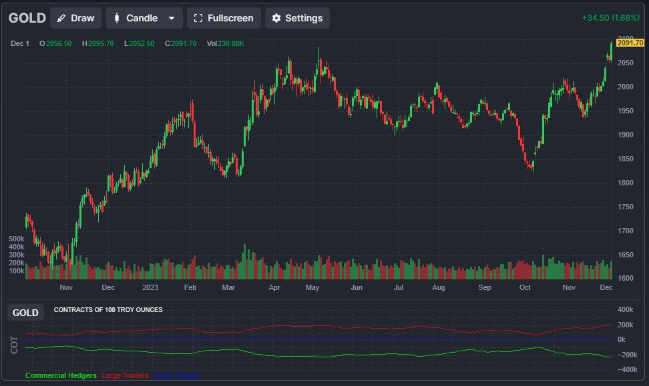Click the GOLD label in COT panel
Image resolution: width=649 pixels, height=386 pixels.
pos(25,313)
